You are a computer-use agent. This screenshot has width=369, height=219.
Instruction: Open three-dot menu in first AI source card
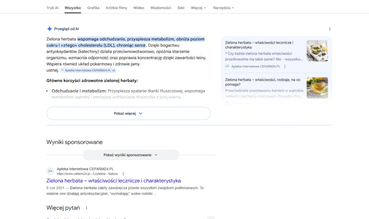tap(284, 66)
